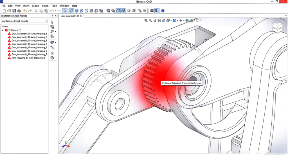This screenshot has width=288, height=157.
Task: Click the Print icon in the toolbar
Action: [19, 11]
